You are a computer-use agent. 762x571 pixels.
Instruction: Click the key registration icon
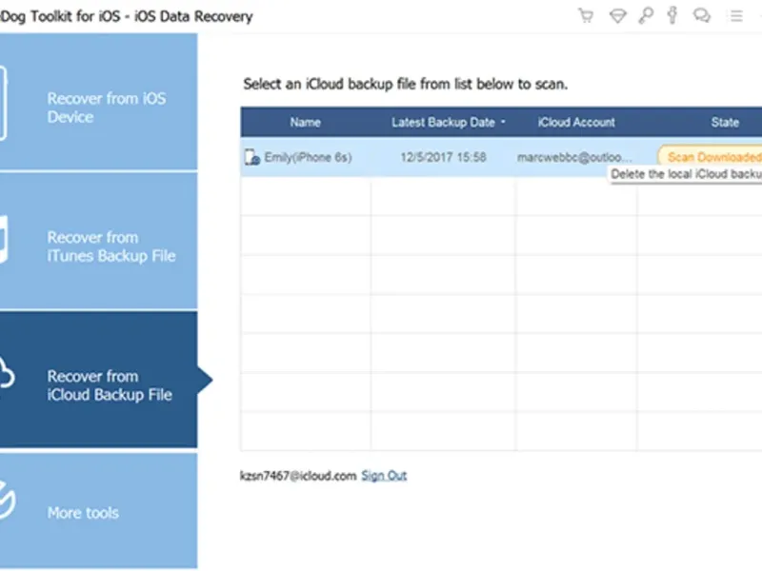(645, 15)
